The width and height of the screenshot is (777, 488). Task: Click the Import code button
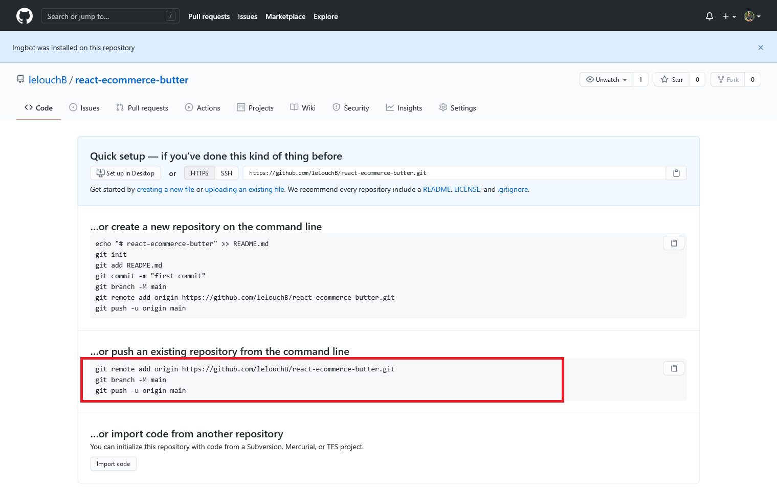point(114,464)
